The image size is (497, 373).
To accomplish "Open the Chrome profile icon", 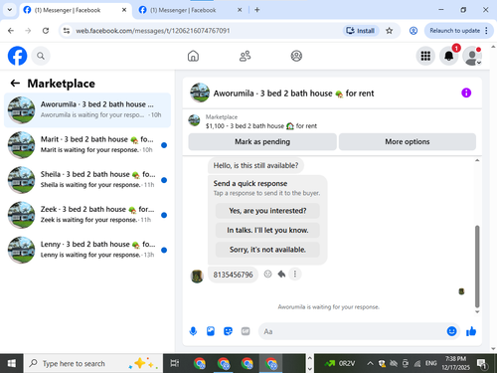I will (x=414, y=31).
